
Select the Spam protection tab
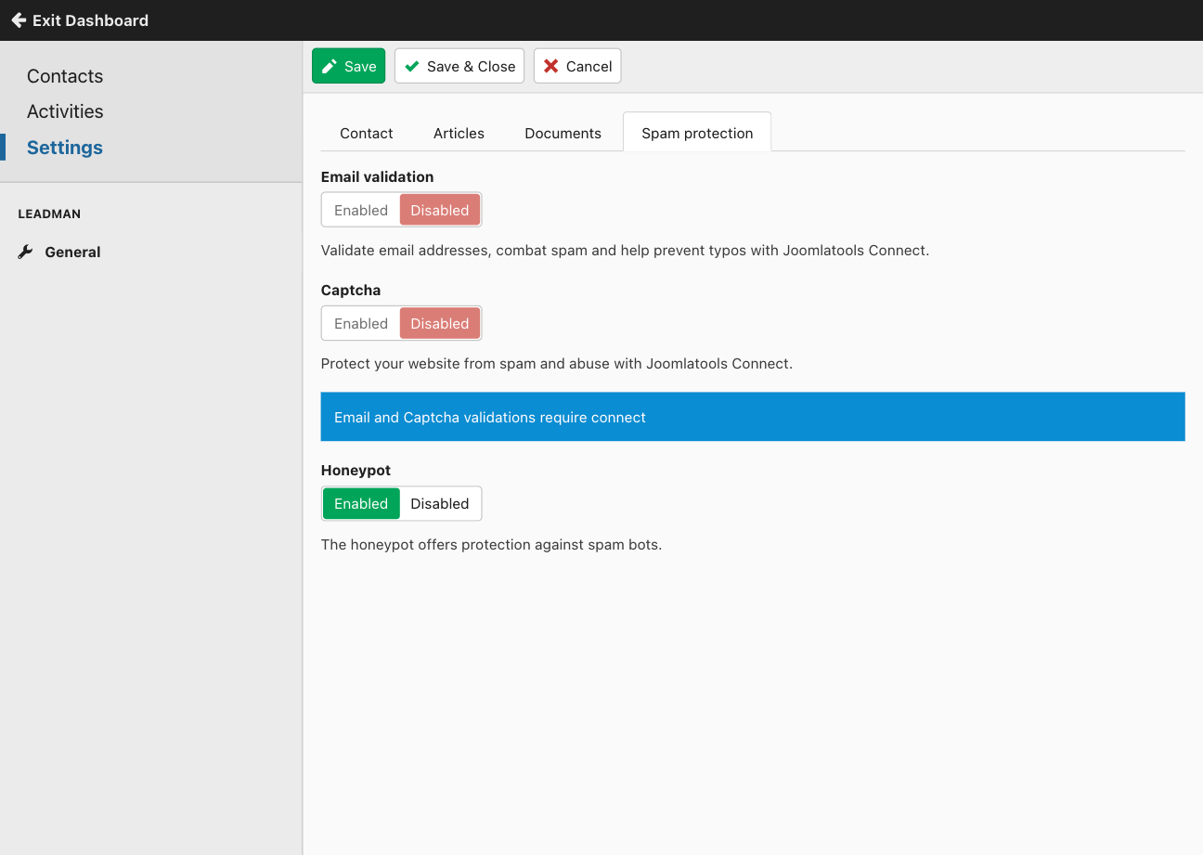pos(697,133)
